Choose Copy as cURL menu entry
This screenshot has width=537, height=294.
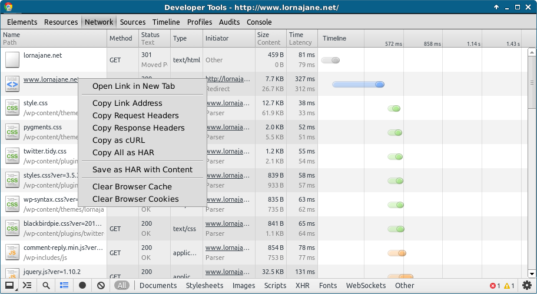(x=118, y=140)
